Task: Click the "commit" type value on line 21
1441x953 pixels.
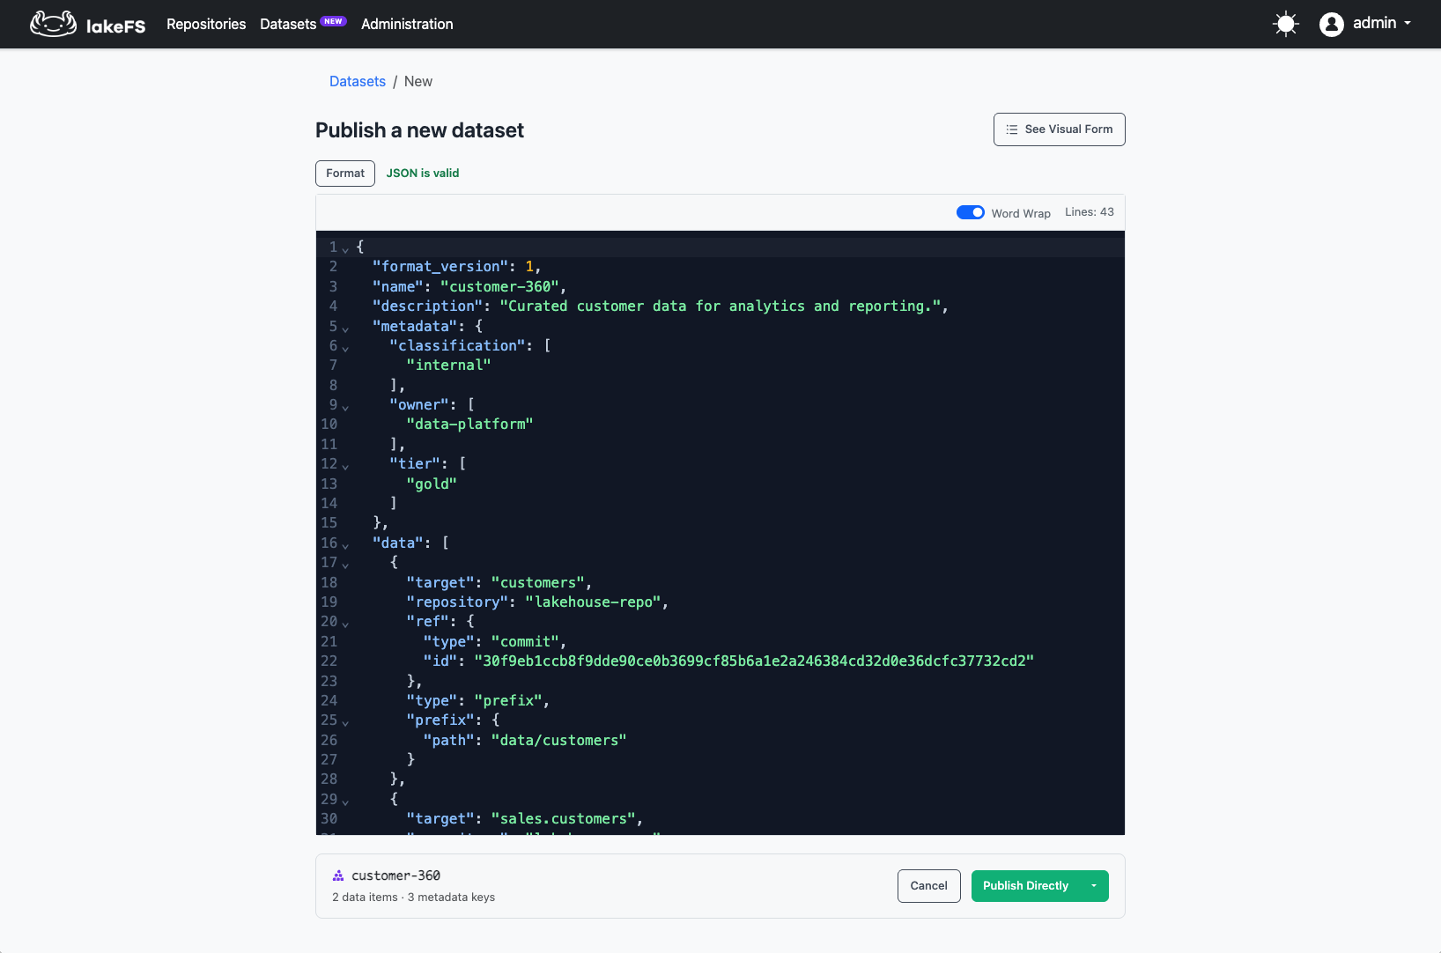Action: 525,641
